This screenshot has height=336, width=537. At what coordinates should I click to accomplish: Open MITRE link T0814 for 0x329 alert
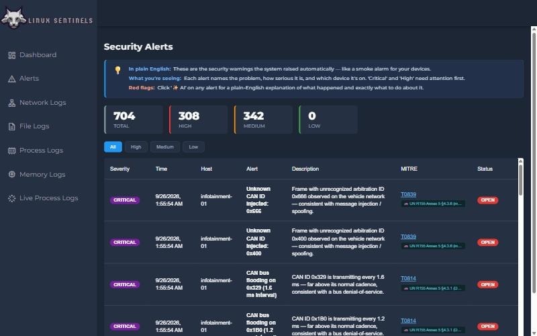tap(408, 278)
